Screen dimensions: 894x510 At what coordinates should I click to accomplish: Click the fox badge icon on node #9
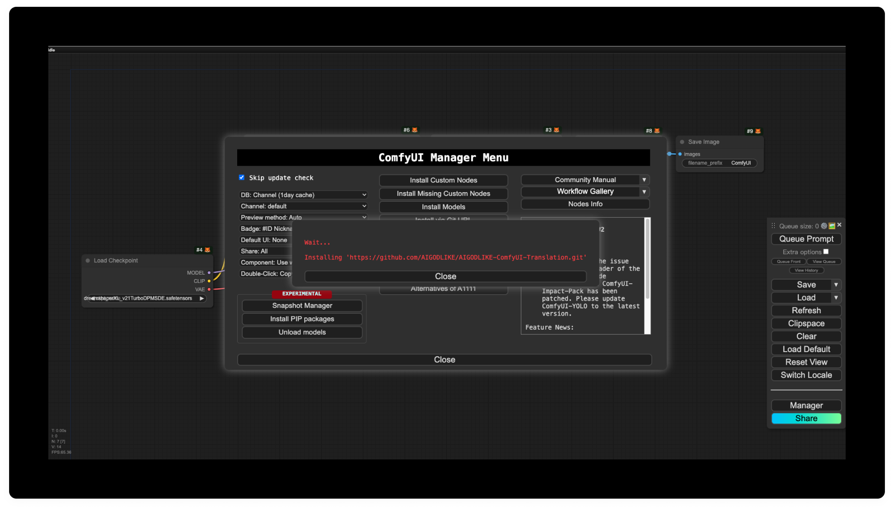coord(758,131)
